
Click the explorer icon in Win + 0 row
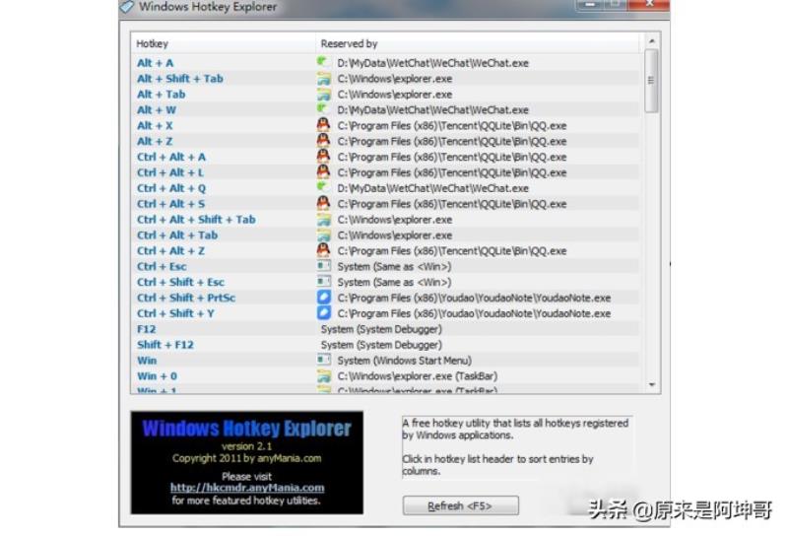[x=324, y=375]
